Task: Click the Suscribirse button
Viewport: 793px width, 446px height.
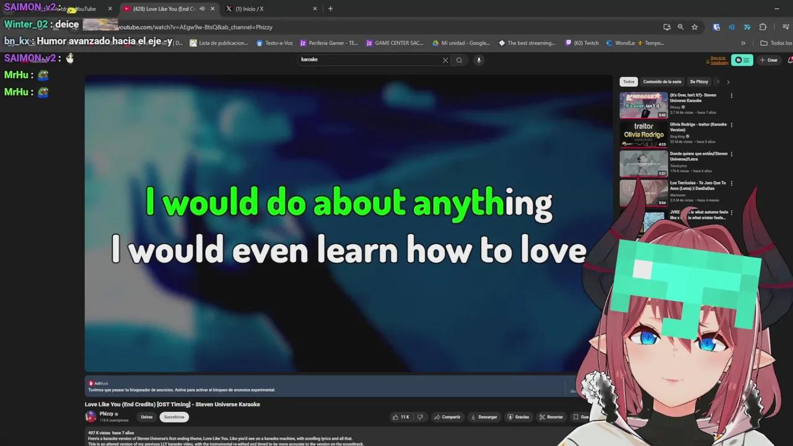Action: 174,417
